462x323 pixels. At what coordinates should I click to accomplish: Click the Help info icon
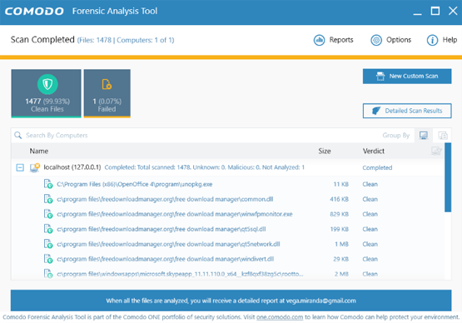click(432, 40)
